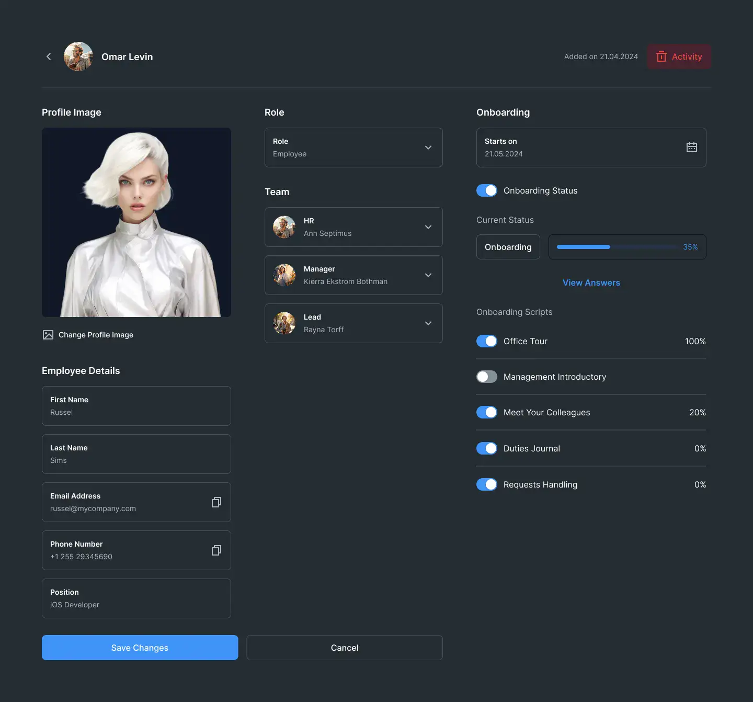
Task: Click the 'Added on 21.04.2024' text
Action: click(x=601, y=56)
